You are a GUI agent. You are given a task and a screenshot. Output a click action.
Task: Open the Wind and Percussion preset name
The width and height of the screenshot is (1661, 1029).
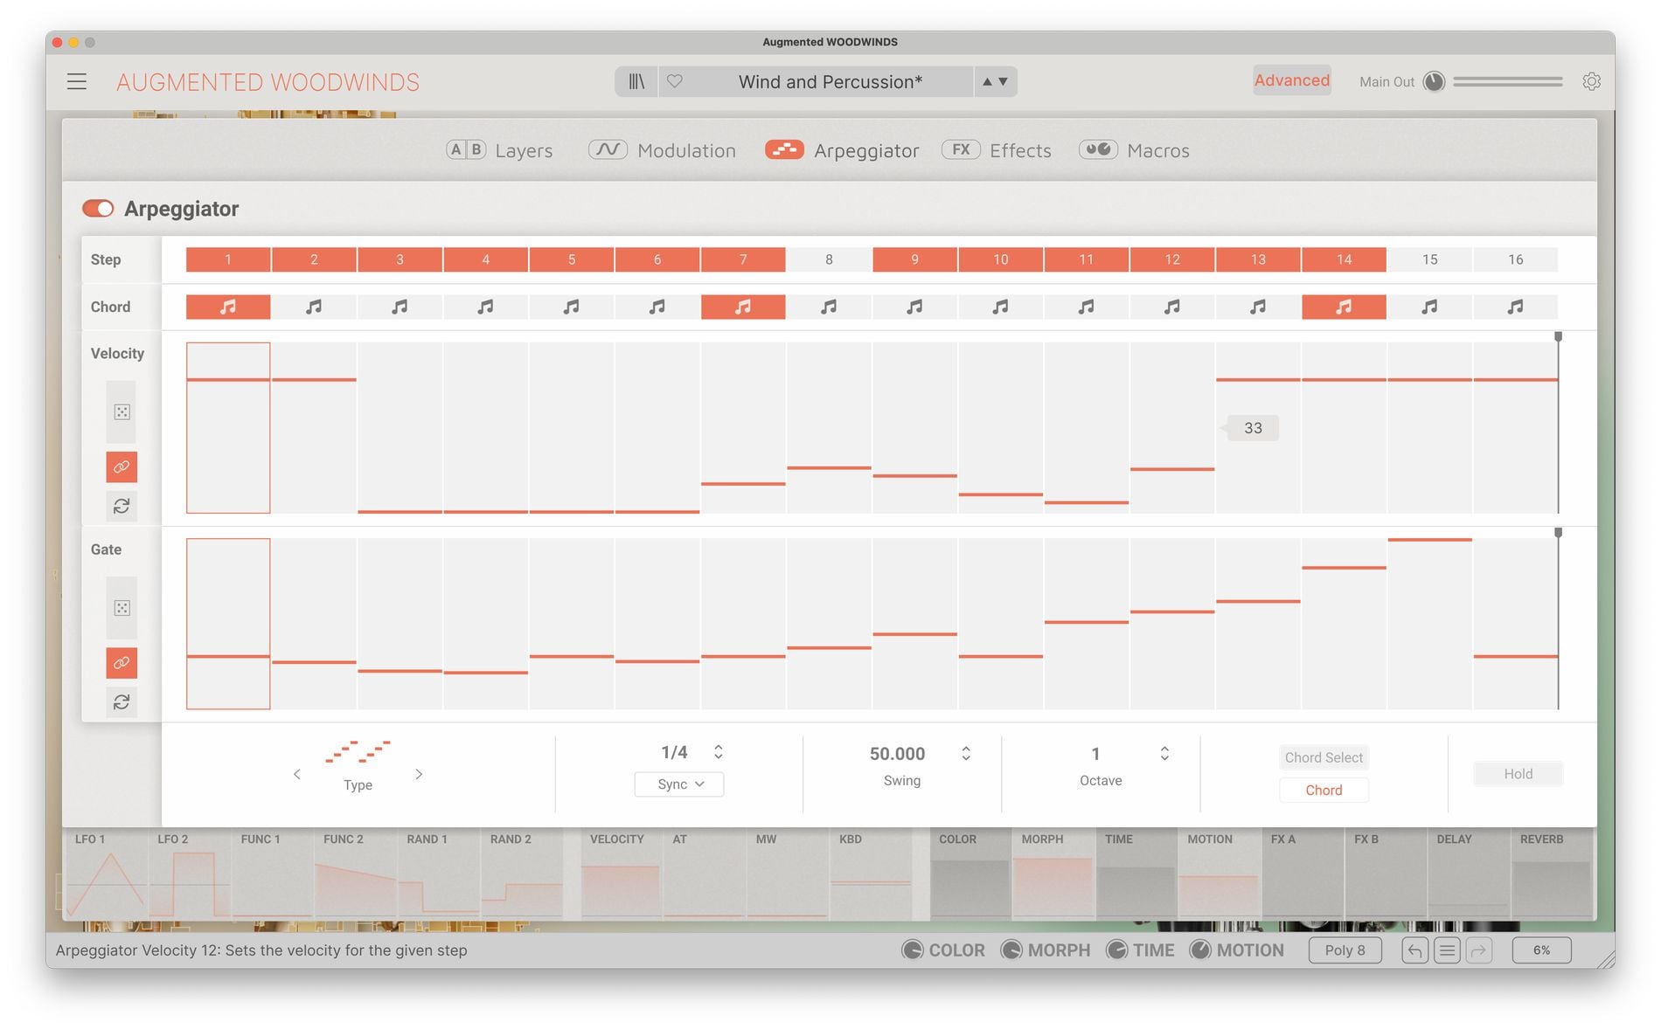(x=830, y=81)
